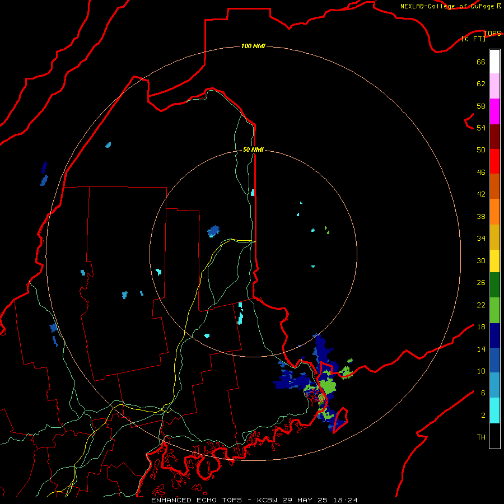Click the 42 legend value
This screenshot has height=504, width=504.
pyautogui.click(x=481, y=194)
